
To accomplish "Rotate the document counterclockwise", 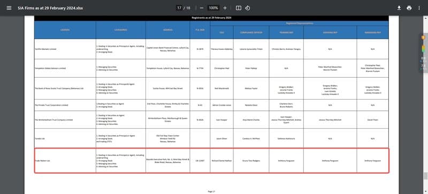I will click(247, 8).
